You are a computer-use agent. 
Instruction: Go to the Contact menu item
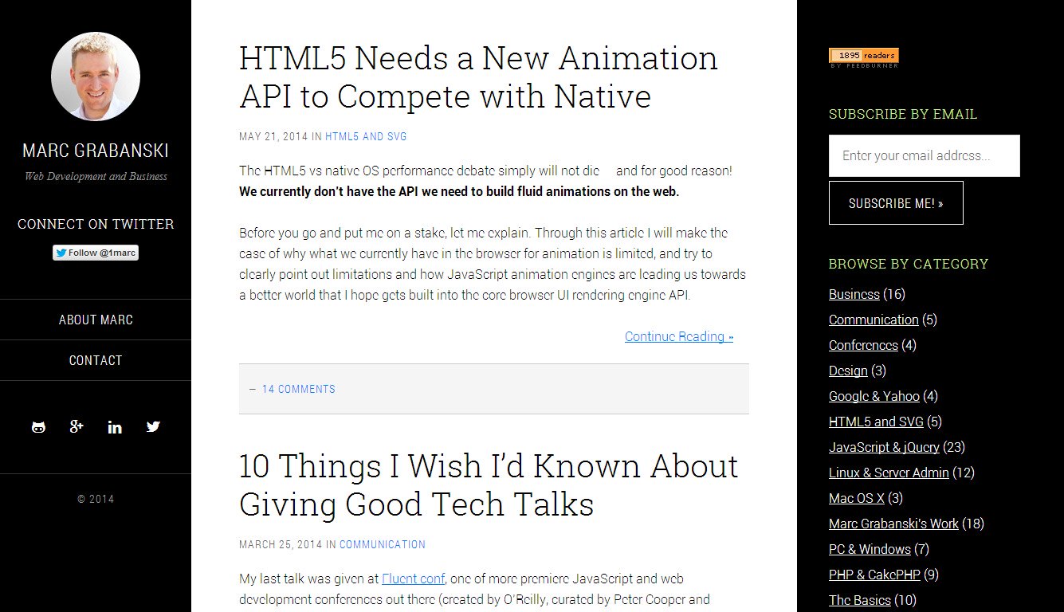[x=96, y=360]
